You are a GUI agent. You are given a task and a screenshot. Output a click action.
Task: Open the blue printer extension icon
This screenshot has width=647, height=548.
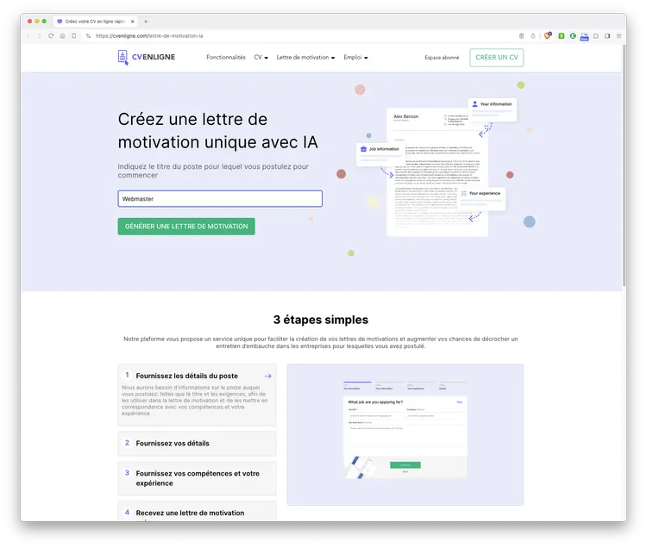[584, 37]
